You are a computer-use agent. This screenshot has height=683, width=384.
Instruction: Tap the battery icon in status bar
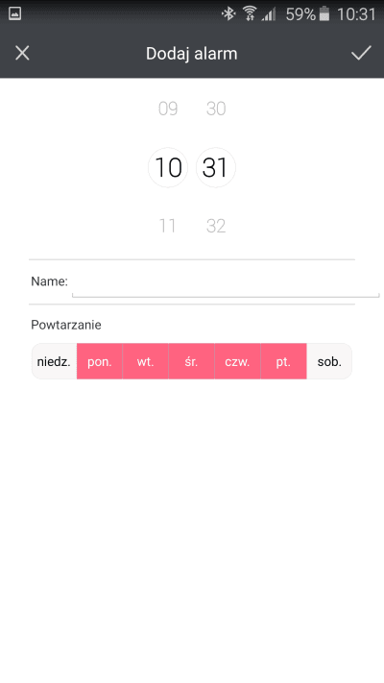point(324,14)
